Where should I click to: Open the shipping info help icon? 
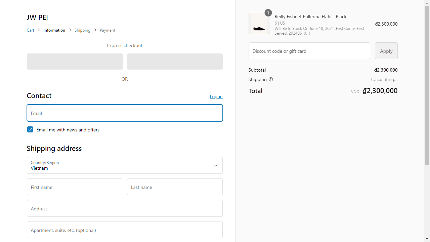coord(271,80)
